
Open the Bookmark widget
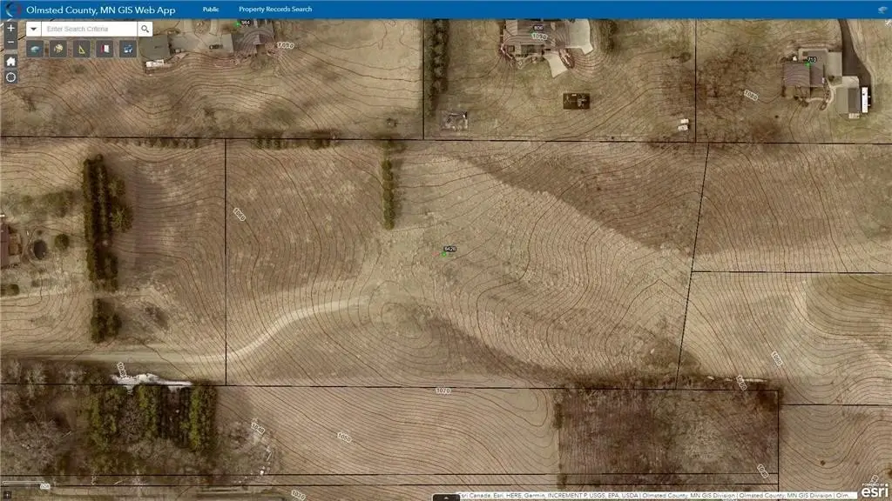(104, 50)
